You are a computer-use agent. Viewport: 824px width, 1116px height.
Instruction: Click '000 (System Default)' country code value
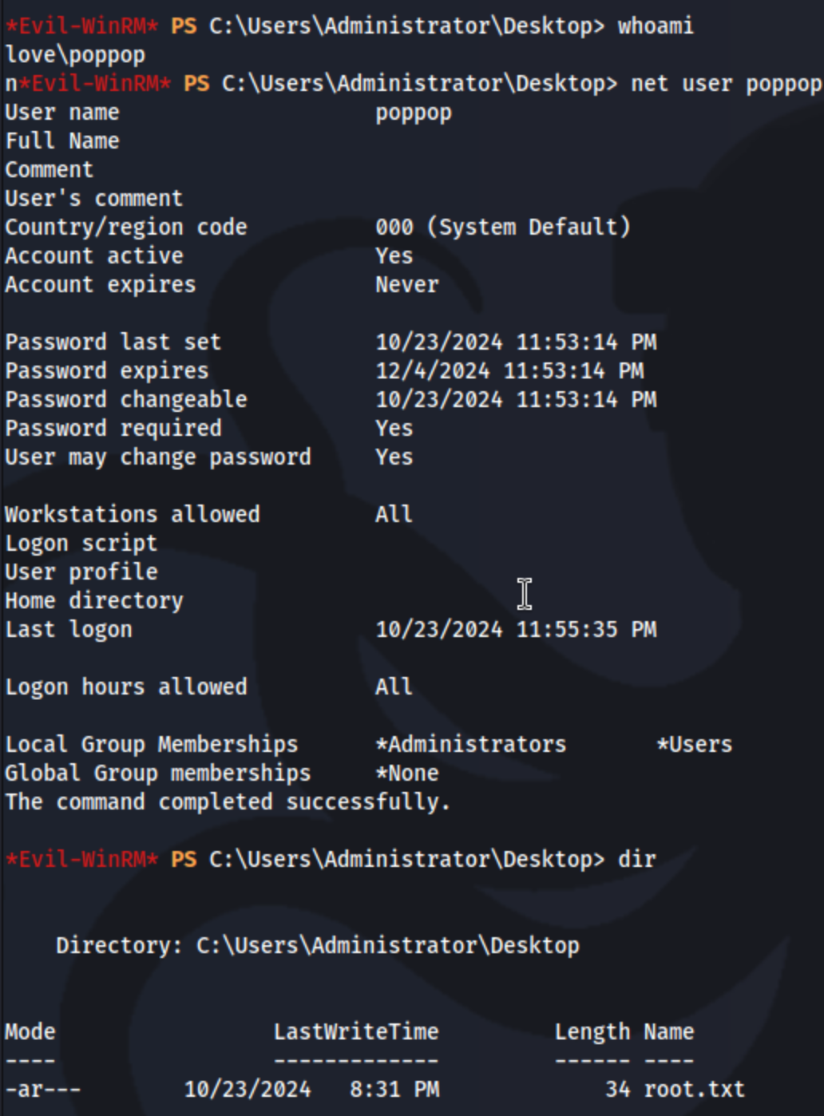coord(503,228)
